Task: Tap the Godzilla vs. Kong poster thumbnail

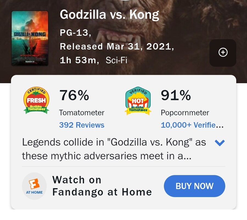Action: coord(30,38)
